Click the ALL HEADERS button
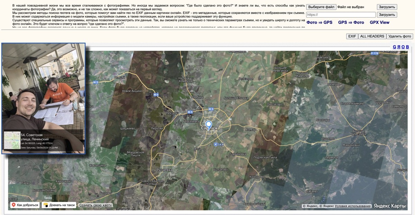 pos(372,36)
